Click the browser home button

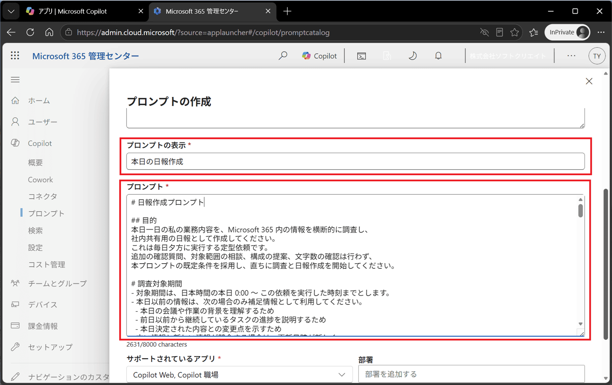49,32
